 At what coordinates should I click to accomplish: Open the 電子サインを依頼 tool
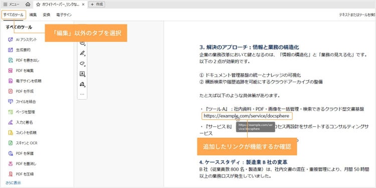(x=25, y=81)
